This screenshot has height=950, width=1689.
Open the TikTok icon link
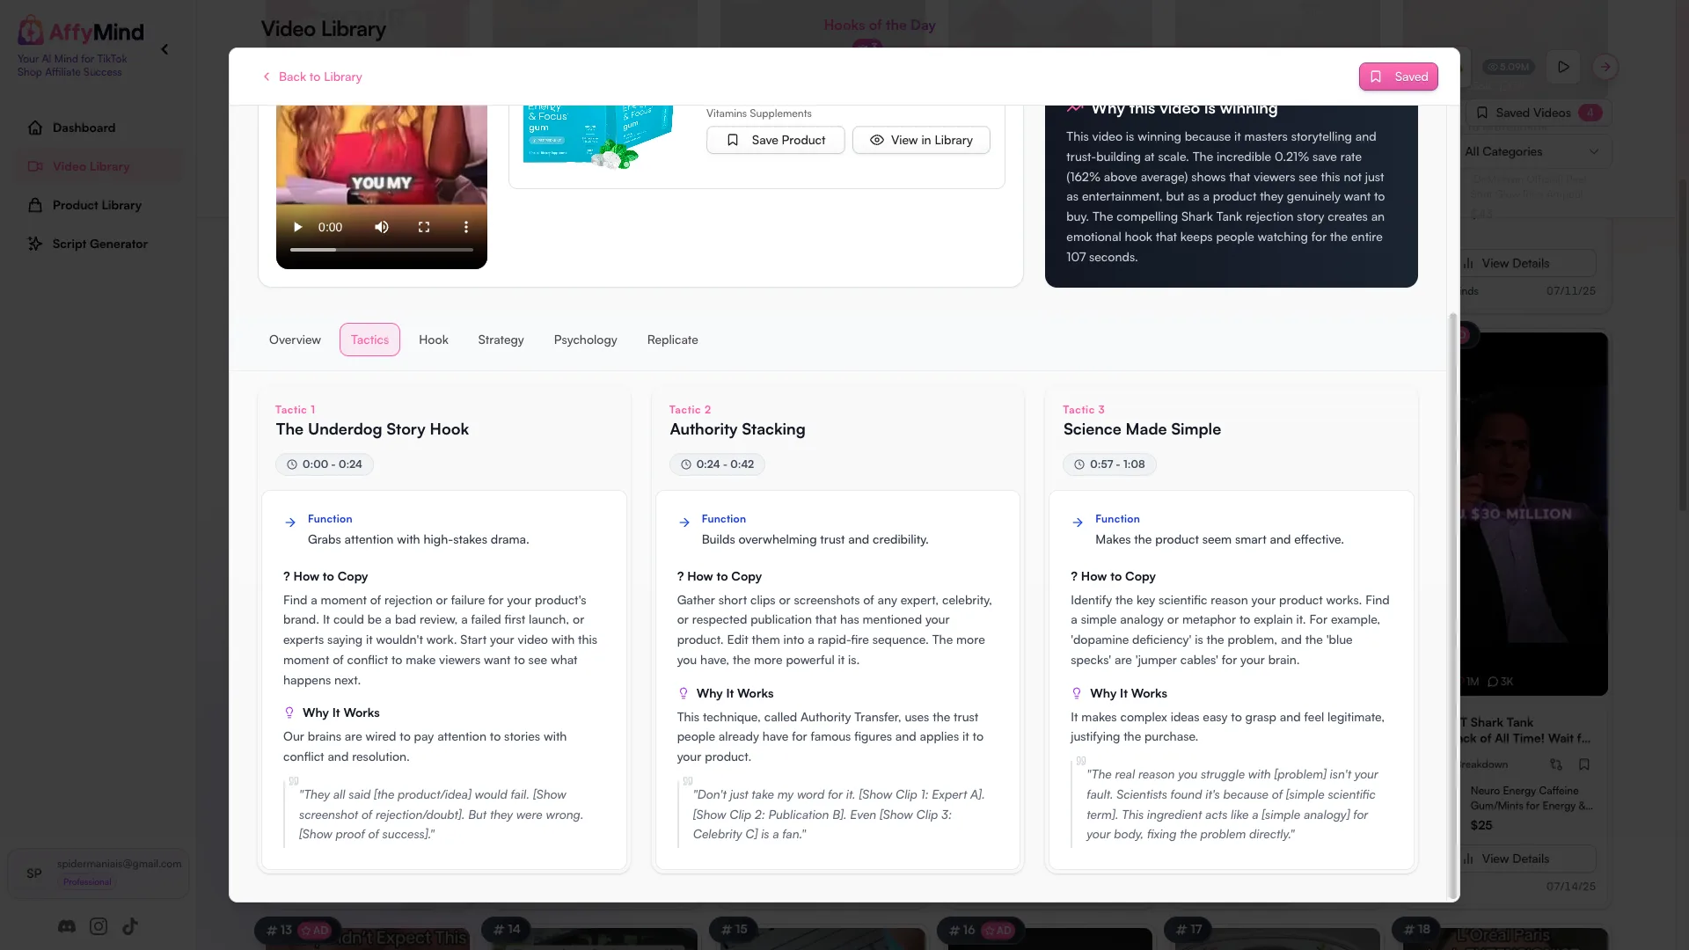pyautogui.click(x=130, y=926)
